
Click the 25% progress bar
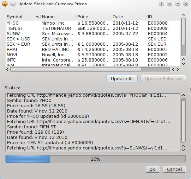(x=95, y=159)
